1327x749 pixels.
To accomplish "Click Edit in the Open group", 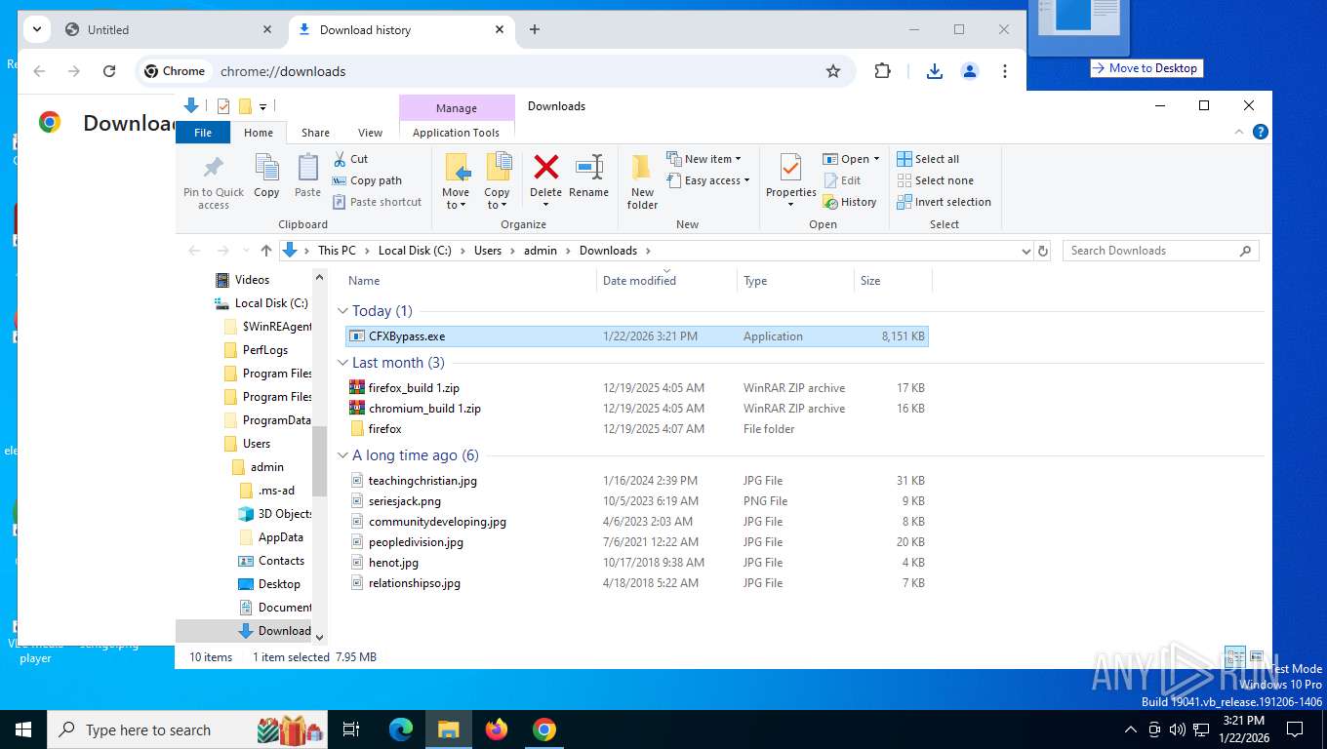I will (843, 180).
